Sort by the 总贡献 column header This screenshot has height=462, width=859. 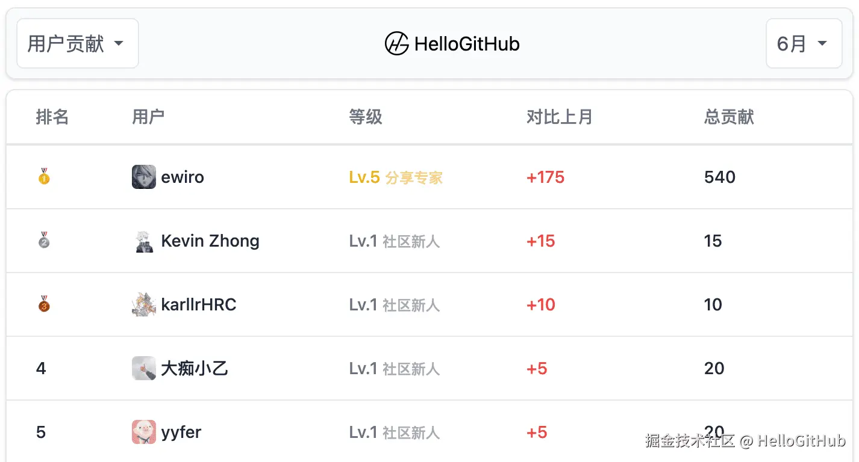pos(729,117)
